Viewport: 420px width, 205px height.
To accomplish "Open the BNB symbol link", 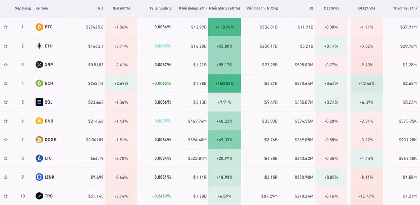I will pos(49,121).
